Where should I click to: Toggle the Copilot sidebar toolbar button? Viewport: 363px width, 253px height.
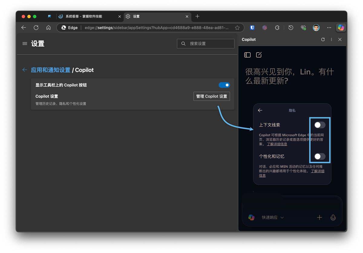[341, 27]
